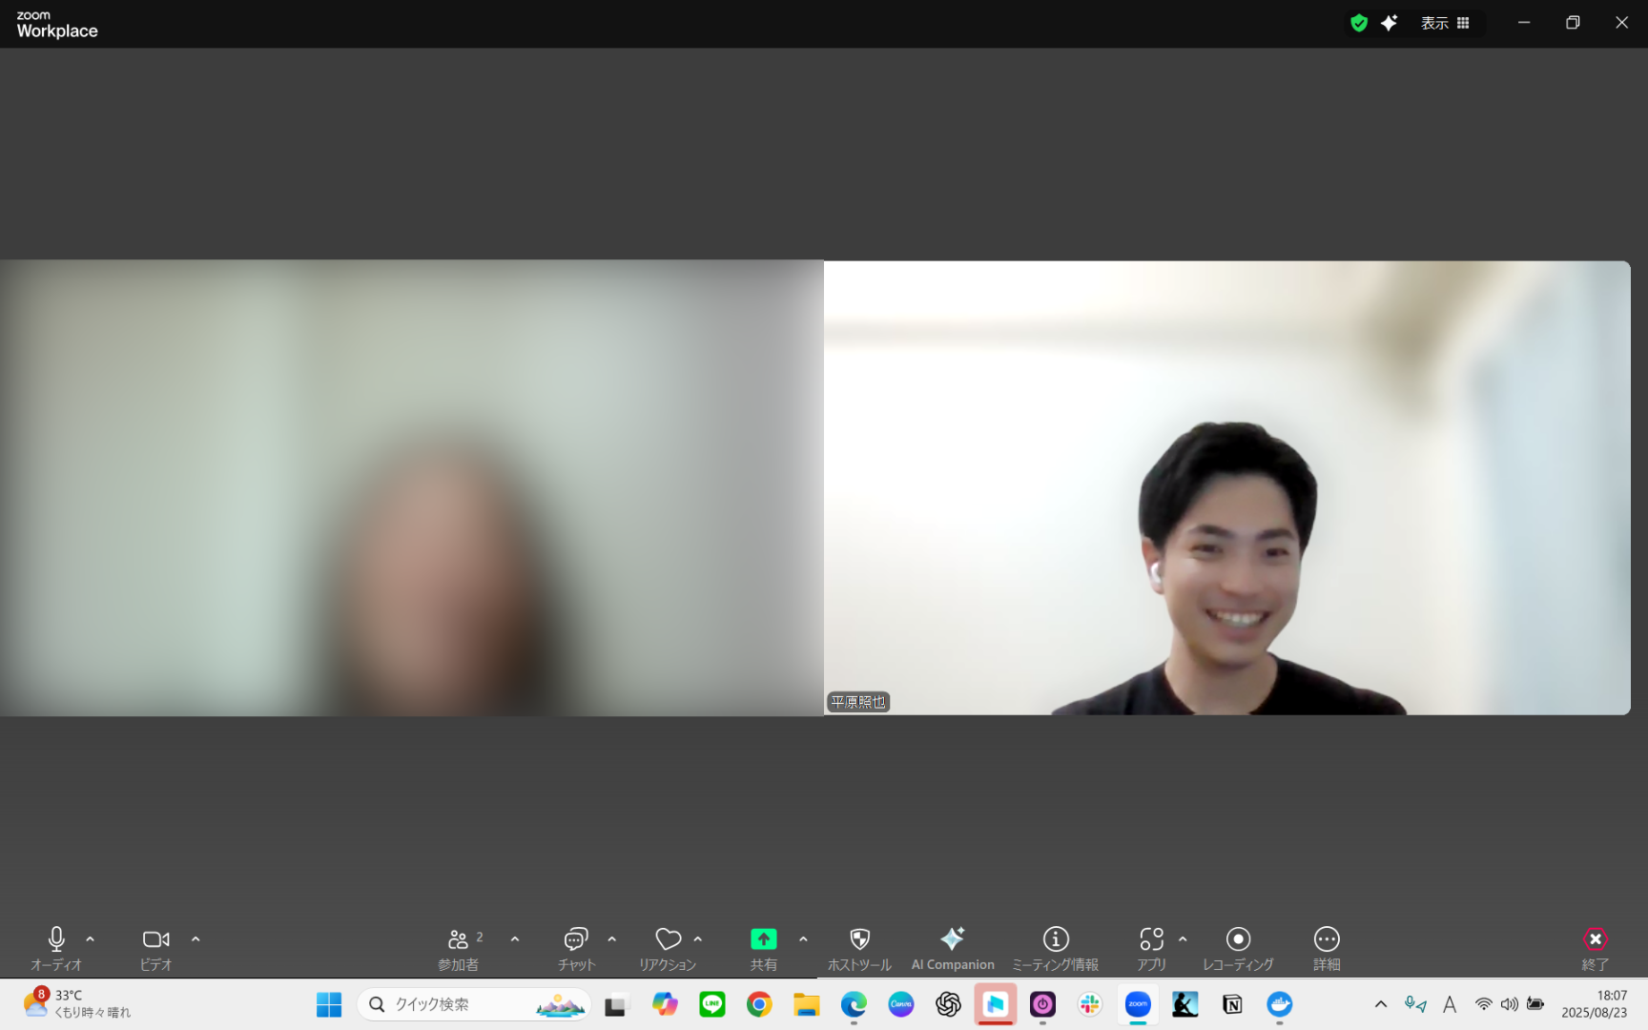Expand audio options arrow beside オーディオ
1648x1030 pixels.
click(91, 939)
